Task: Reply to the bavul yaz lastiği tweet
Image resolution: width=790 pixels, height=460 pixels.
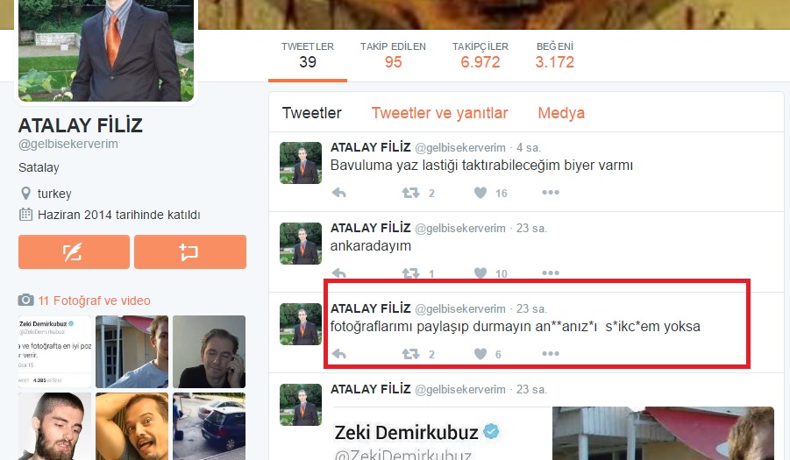Action: [x=339, y=193]
